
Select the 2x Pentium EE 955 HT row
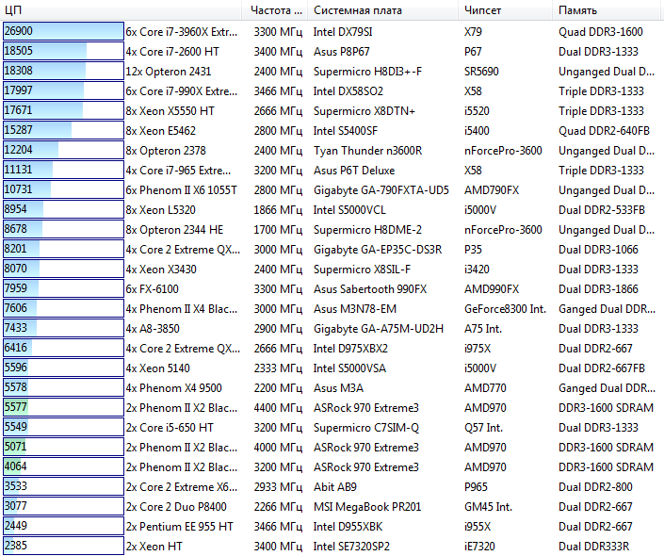point(332,527)
